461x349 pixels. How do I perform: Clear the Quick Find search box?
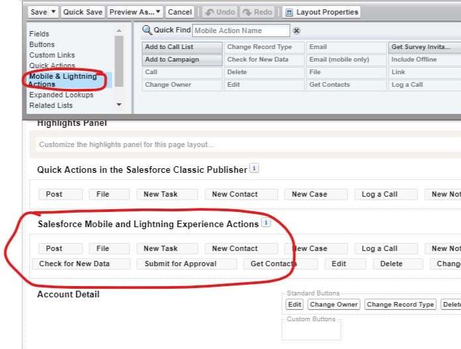(x=297, y=30)
